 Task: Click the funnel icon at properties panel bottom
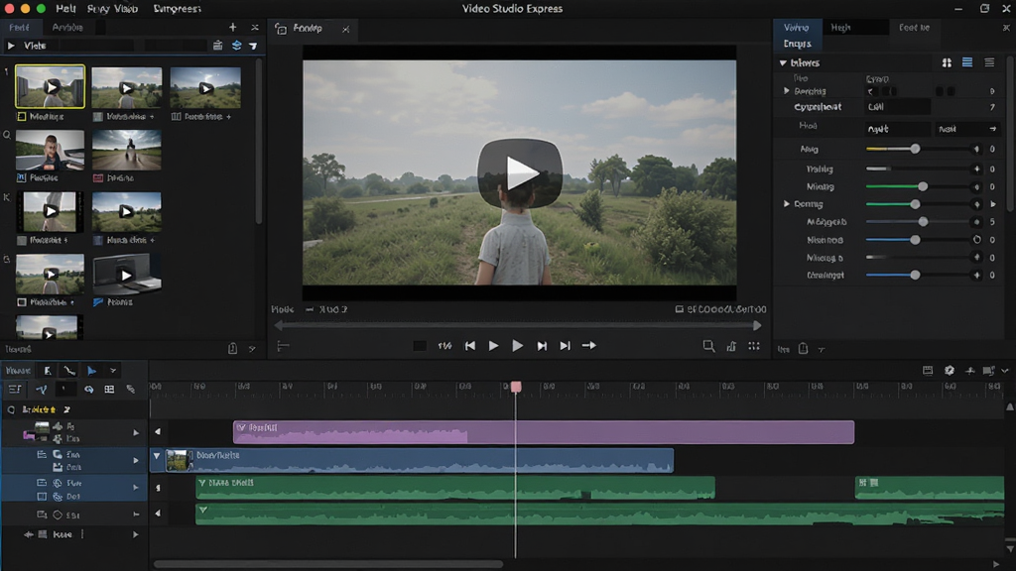click(x=822, y=349)
